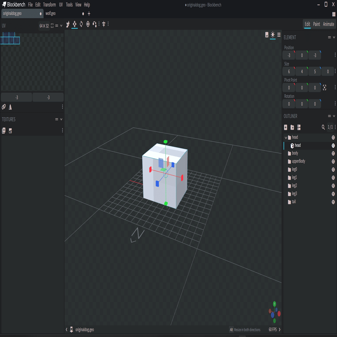Viewport: 337px width, 337px height.
Task: Open the three-dot menu beside Size fields
Action: 335,71
